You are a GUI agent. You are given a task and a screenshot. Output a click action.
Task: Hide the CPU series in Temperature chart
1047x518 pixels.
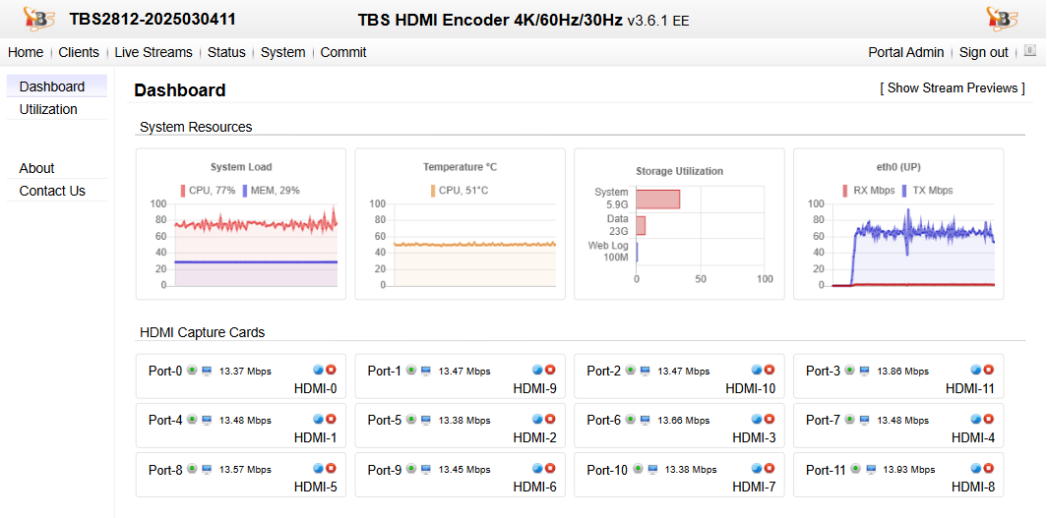pyautogui.click(x=458, y=191)
